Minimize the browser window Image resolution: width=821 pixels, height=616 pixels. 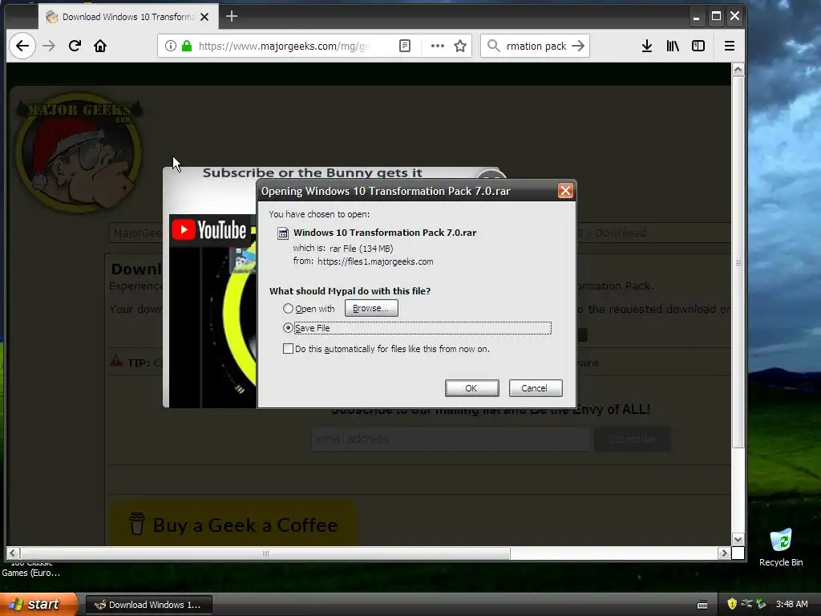[x=696, y=17]
